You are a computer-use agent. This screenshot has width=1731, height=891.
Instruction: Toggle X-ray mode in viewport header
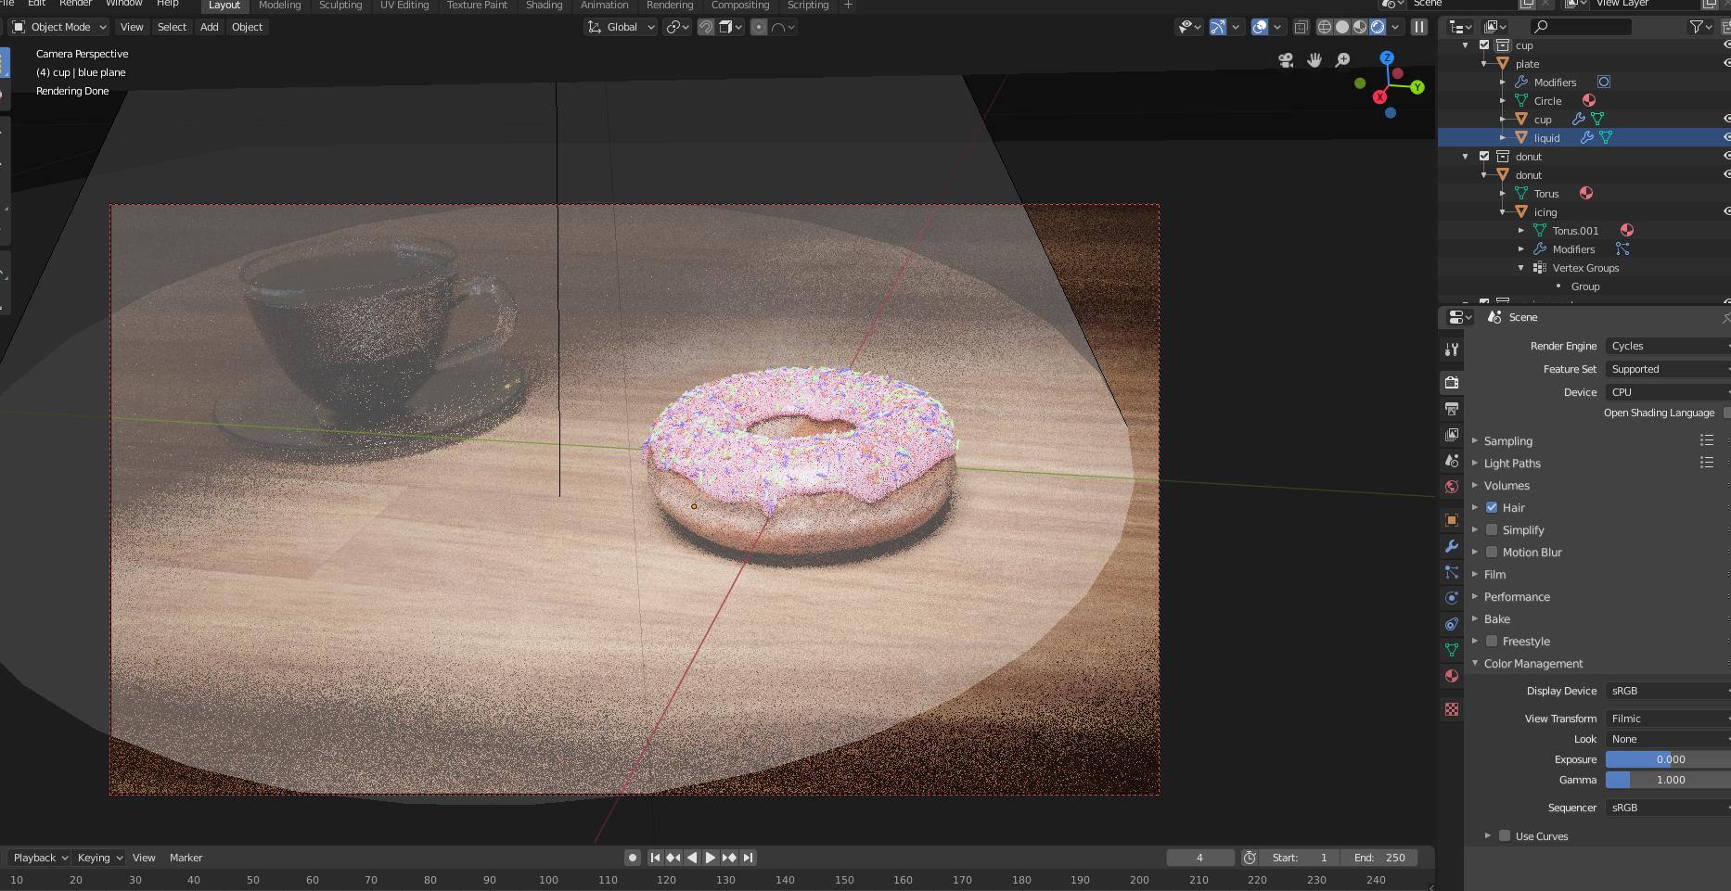coord(1301,27)
